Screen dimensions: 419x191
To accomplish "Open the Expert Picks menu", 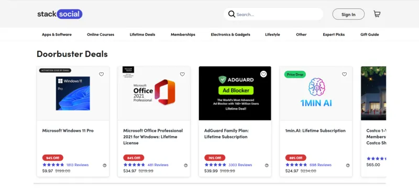I will 334,34.
